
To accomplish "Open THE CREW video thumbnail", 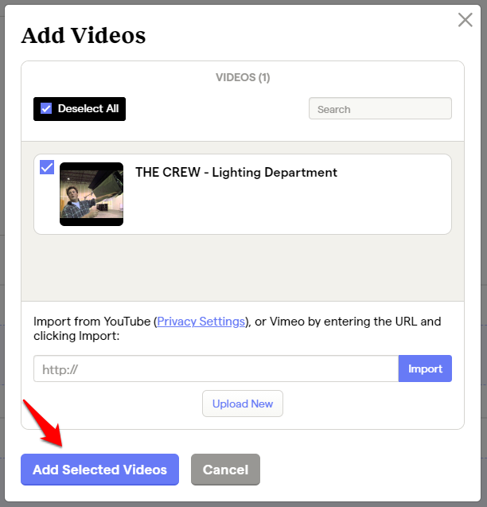I will (92, 194).
